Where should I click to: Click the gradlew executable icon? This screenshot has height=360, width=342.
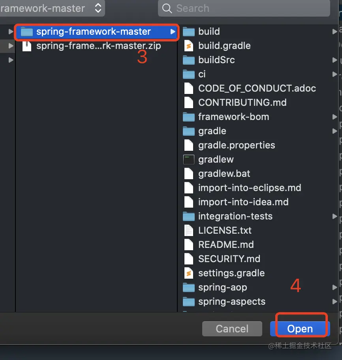click(188, 159)
